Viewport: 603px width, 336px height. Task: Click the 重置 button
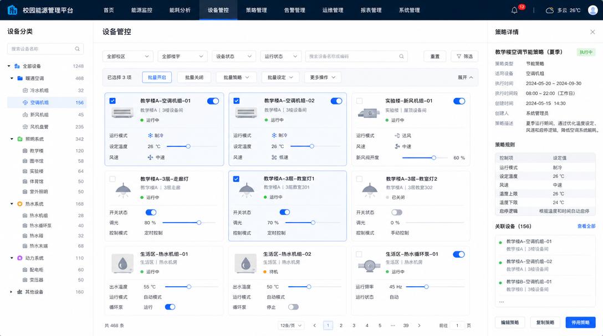click(x=435, y=56)
